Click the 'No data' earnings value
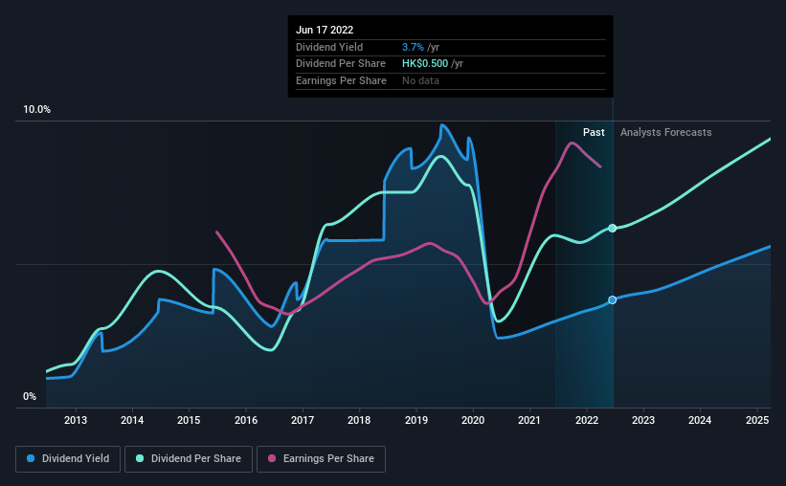The width and height of the screenshot is (786, 486). [x=420, y=80]
